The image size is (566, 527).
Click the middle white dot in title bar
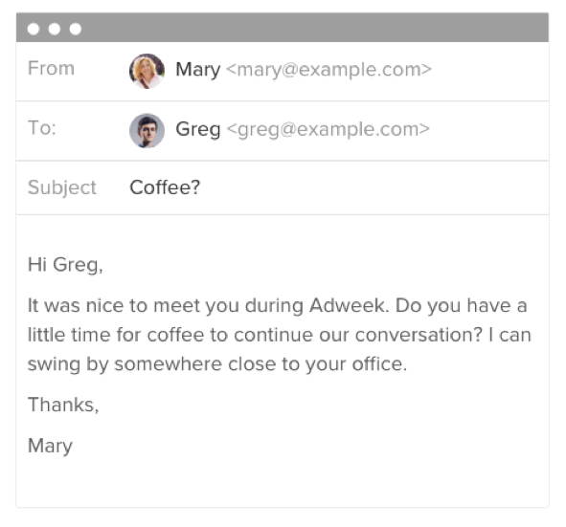[x=55, y=29]
